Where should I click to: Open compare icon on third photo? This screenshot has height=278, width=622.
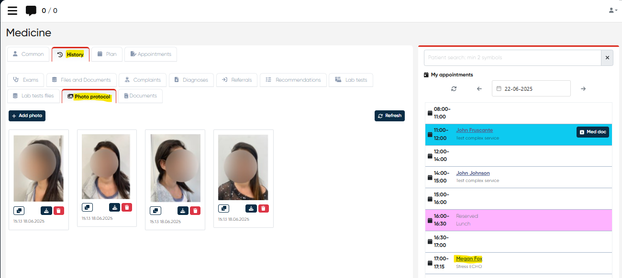[155, 211]
